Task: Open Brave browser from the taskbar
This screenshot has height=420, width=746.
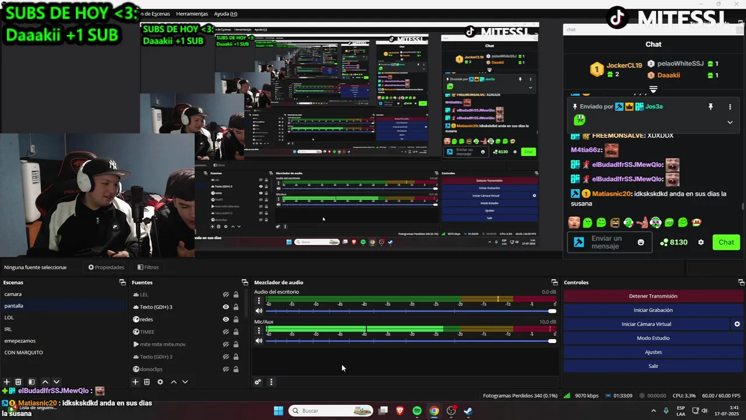Action: pos(400,411)
